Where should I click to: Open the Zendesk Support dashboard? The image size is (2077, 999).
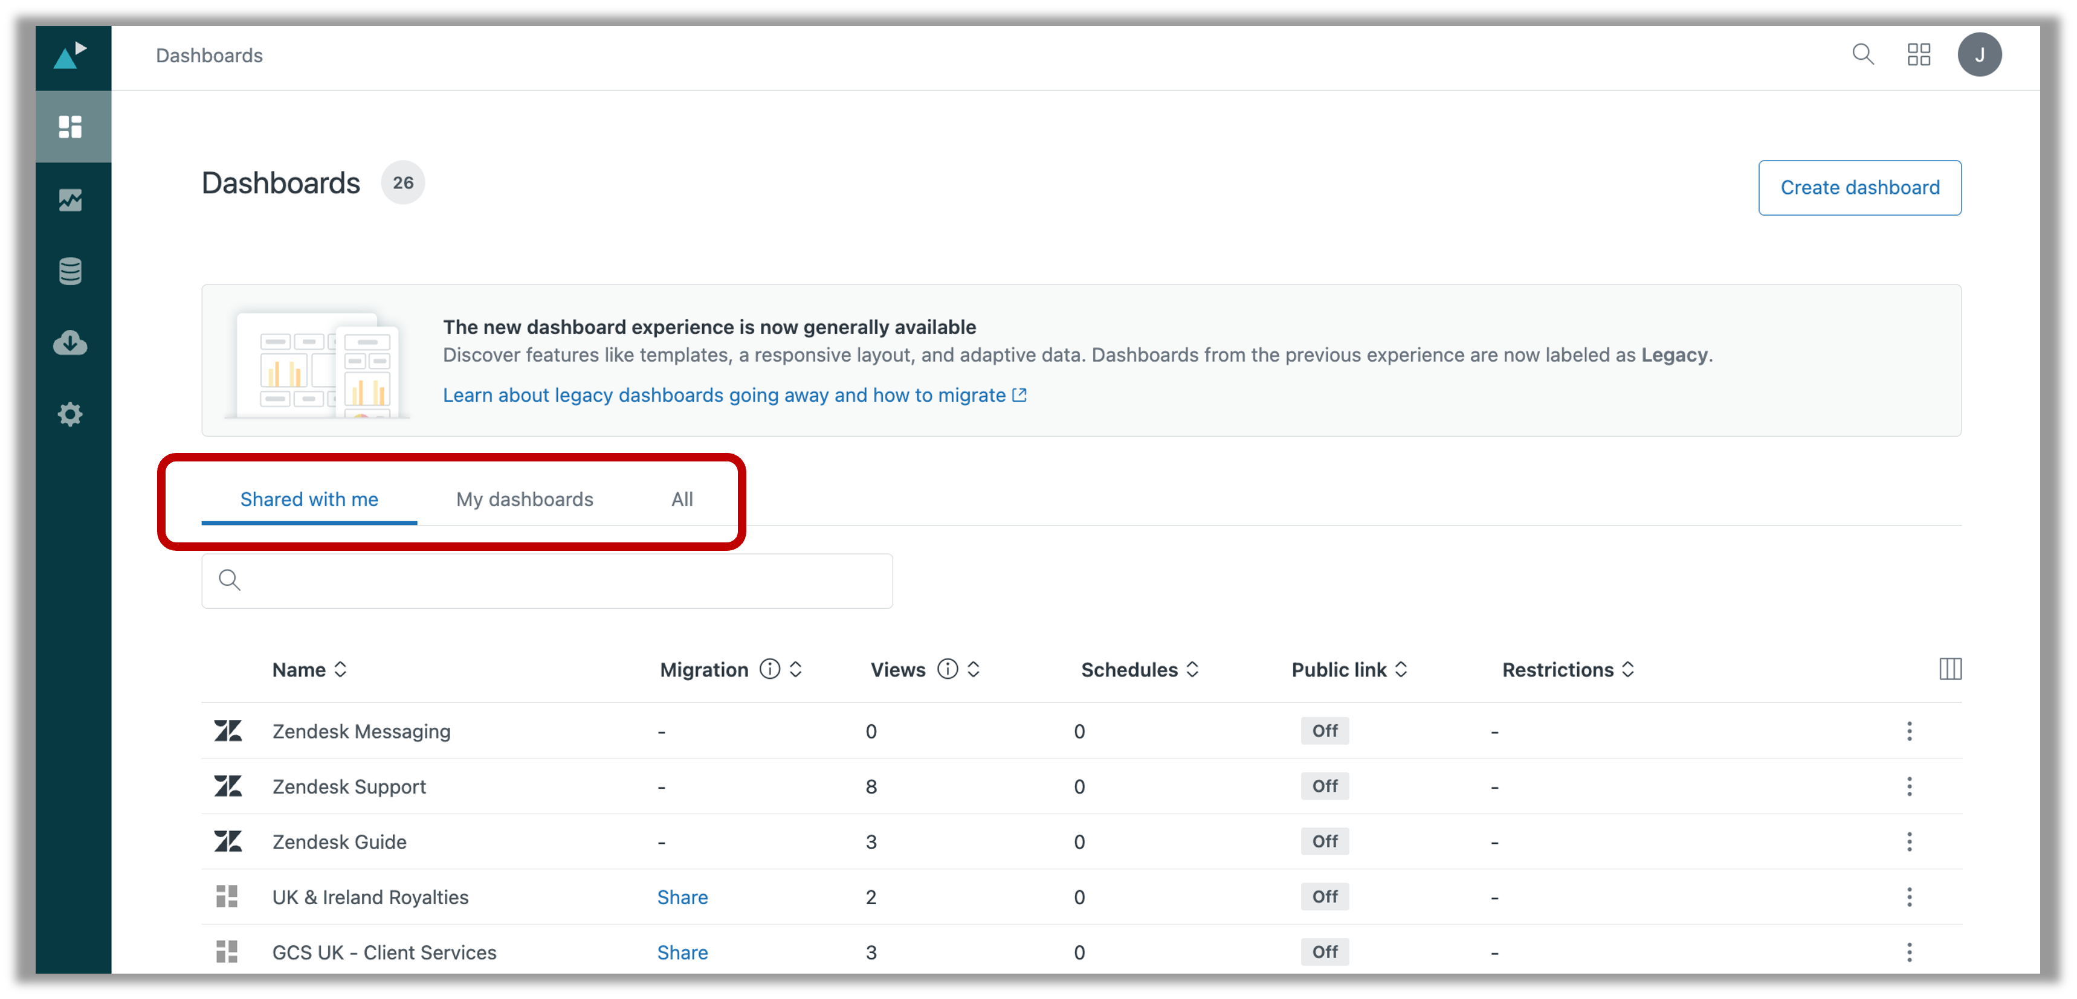[349, 786]
